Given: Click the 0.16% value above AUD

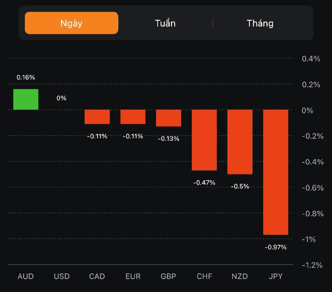Looking at the screenshot, I should (x=26, y=77).
